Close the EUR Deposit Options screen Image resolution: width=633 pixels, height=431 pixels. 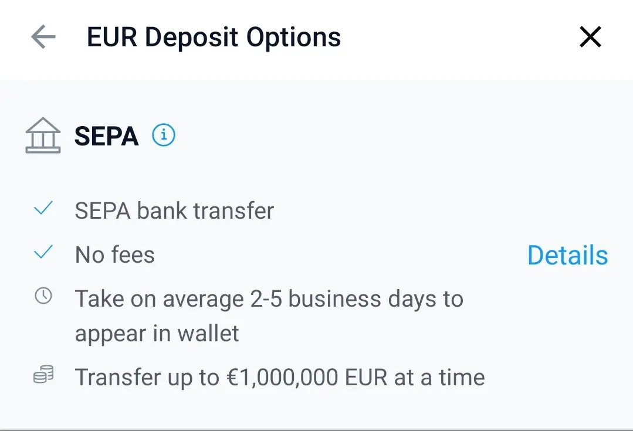click(x=590, y=37)
